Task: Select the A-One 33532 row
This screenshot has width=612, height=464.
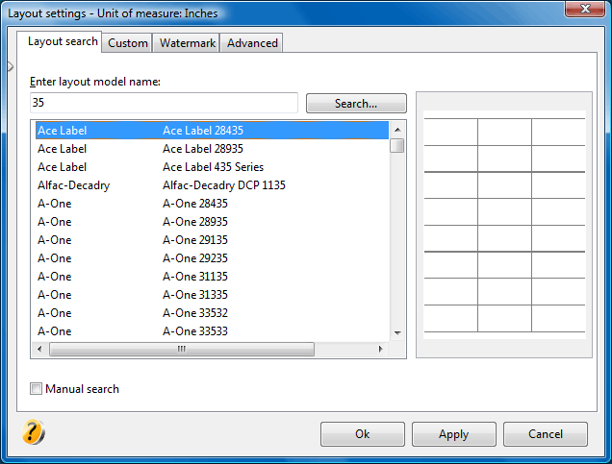Action: pyautogui.click(x=212, y=313)
